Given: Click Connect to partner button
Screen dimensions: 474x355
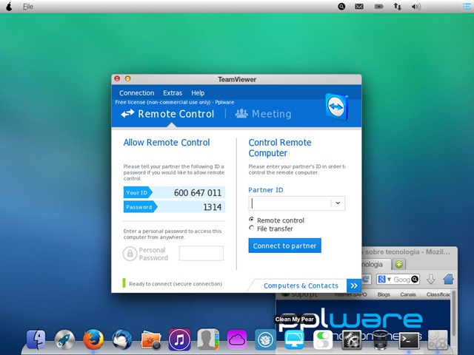Looking at the screenshot, I should tap(284, 246).
